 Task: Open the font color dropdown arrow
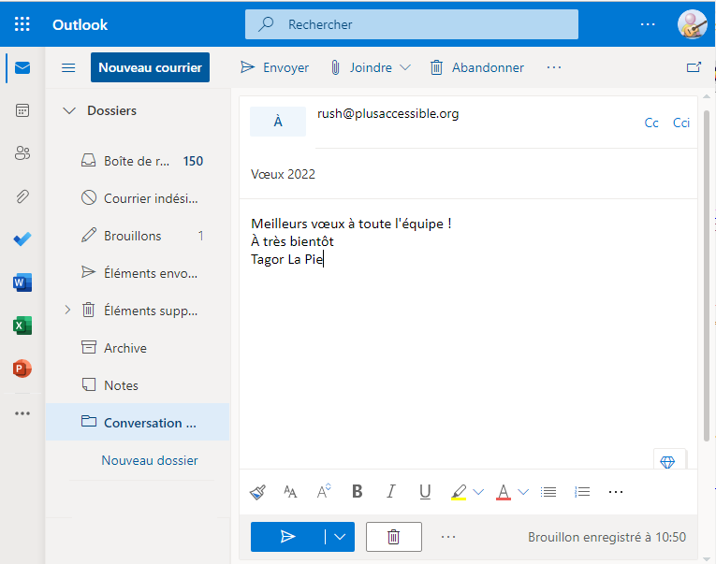523,492
